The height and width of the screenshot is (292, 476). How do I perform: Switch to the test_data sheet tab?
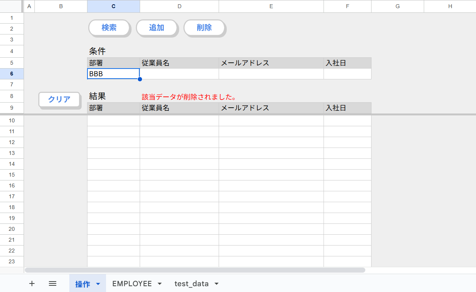coord(191,284)
